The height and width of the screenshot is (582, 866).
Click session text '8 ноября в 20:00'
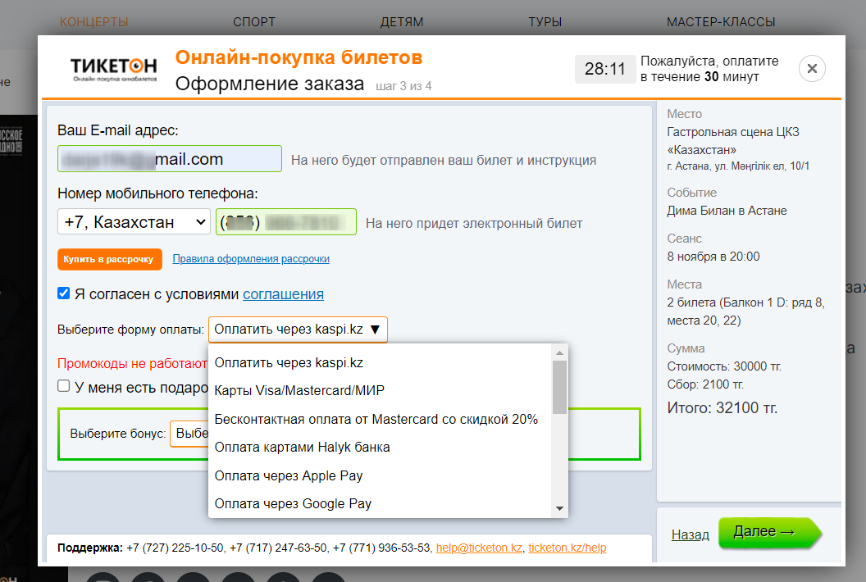coord(713,257)
